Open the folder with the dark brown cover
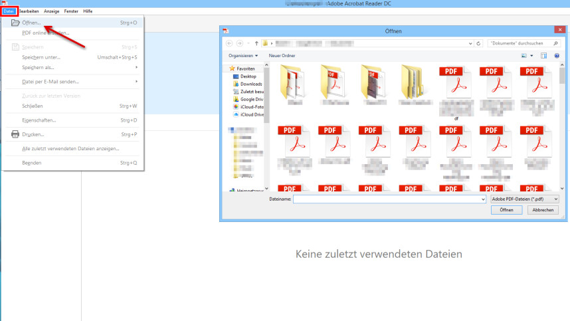The height and width of the screenshot is (321, 570). coord(375,82)
